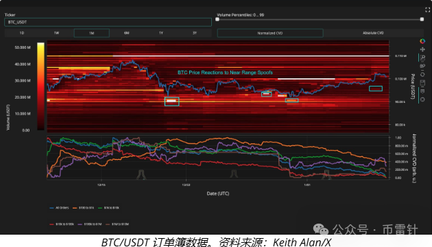Switch to Absolute CVD view

(x=373, y=33)
